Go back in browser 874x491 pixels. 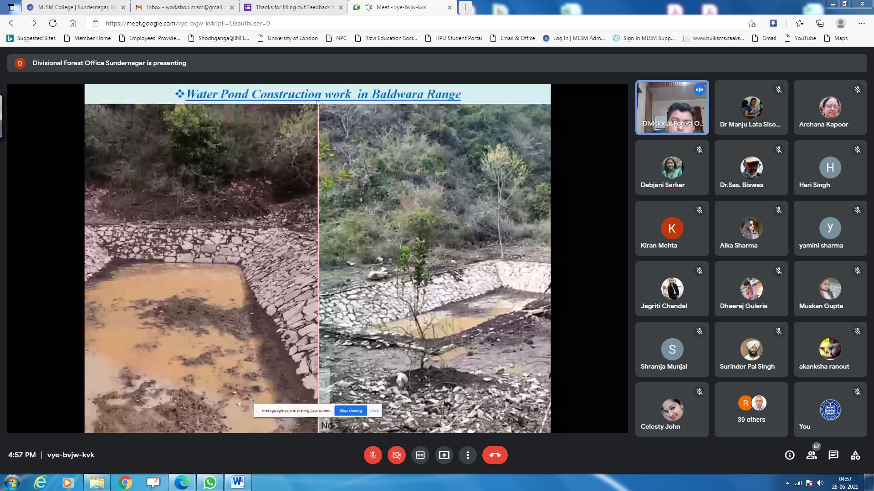pos(13,23)
